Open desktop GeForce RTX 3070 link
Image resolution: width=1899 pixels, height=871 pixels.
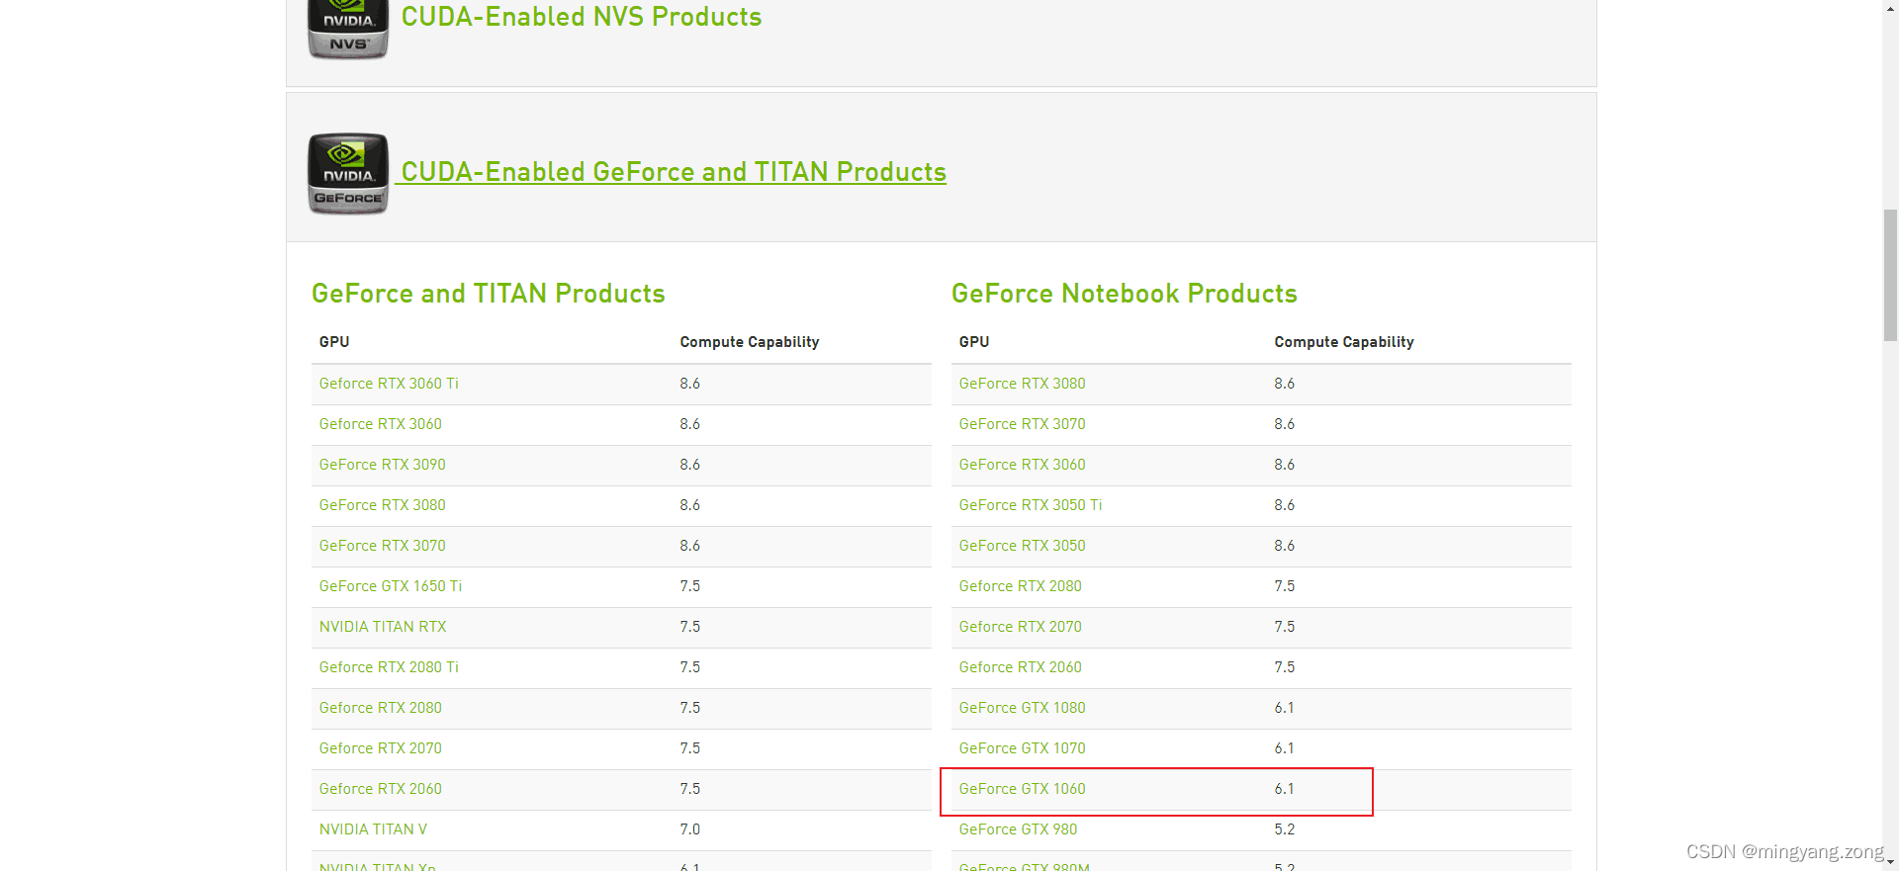click(382, 546)
